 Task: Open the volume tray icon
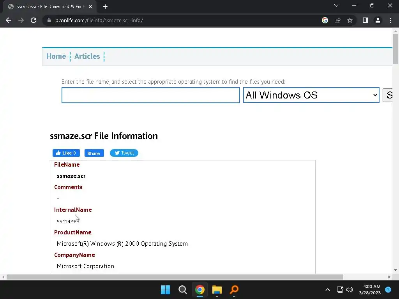click(x=350, y=290)
